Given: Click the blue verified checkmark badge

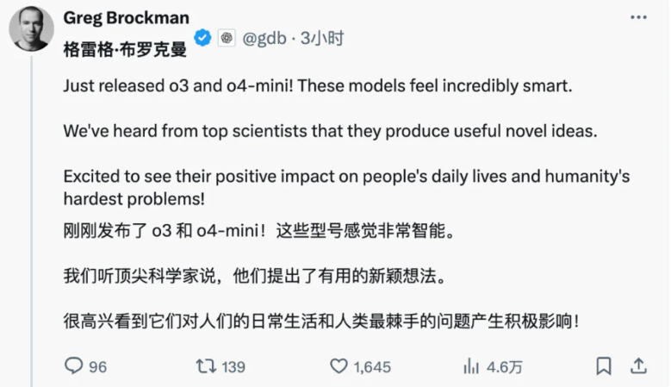Looking at the screenshot, I should [x=202, y=38].
